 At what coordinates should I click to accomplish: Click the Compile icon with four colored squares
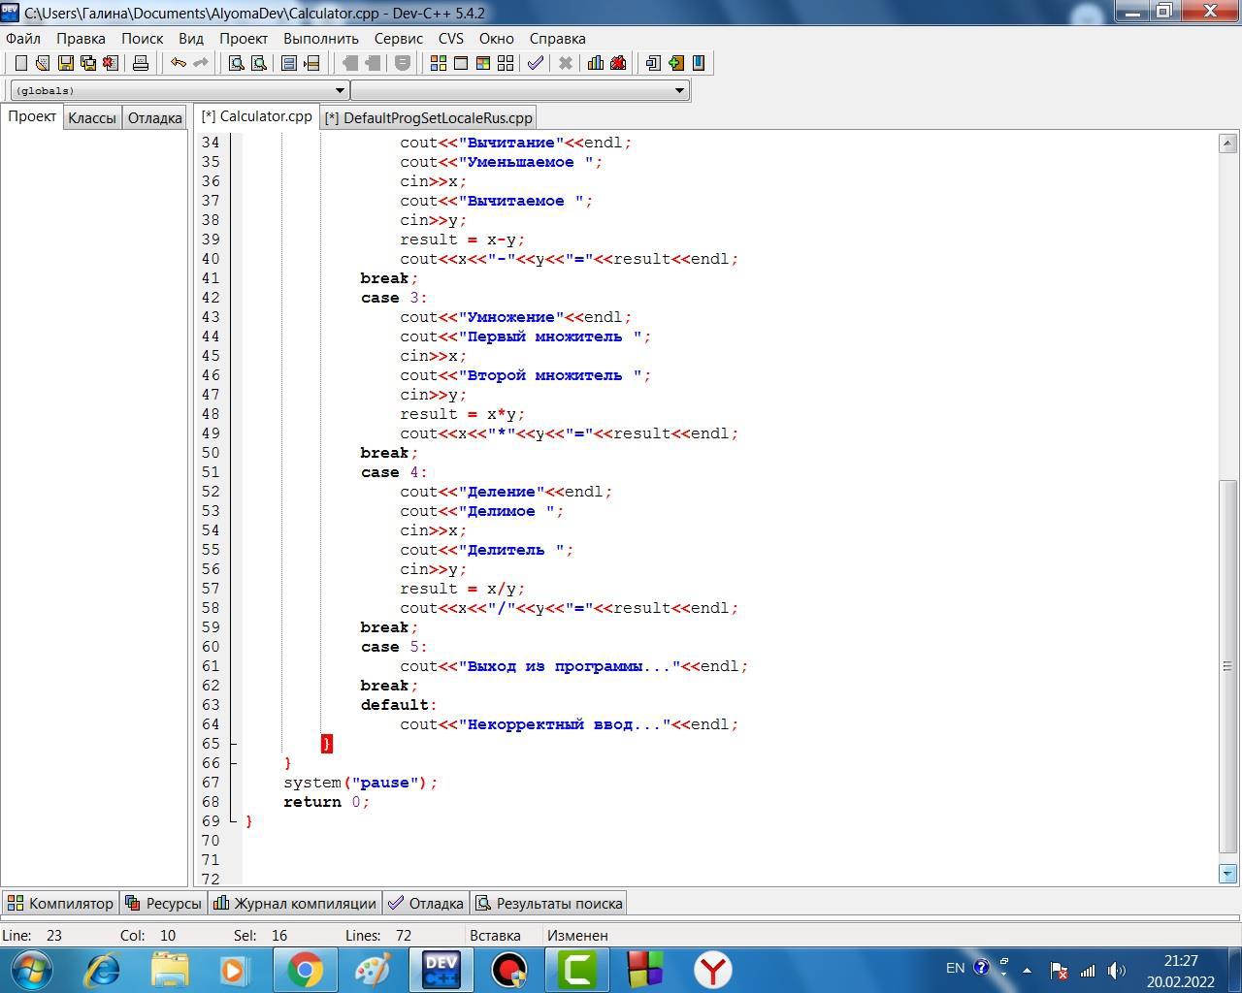[x=438, y=63]
